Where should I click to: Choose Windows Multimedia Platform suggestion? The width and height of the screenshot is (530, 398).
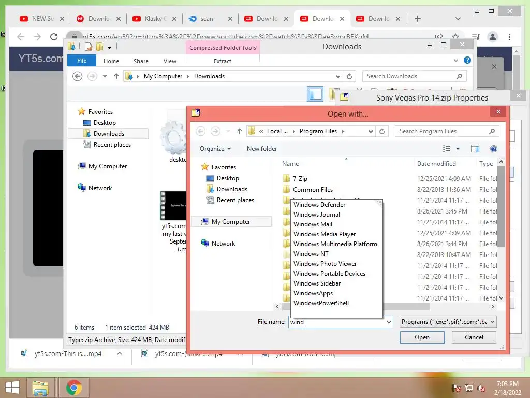pyautogui.click(x=336, y=244)
